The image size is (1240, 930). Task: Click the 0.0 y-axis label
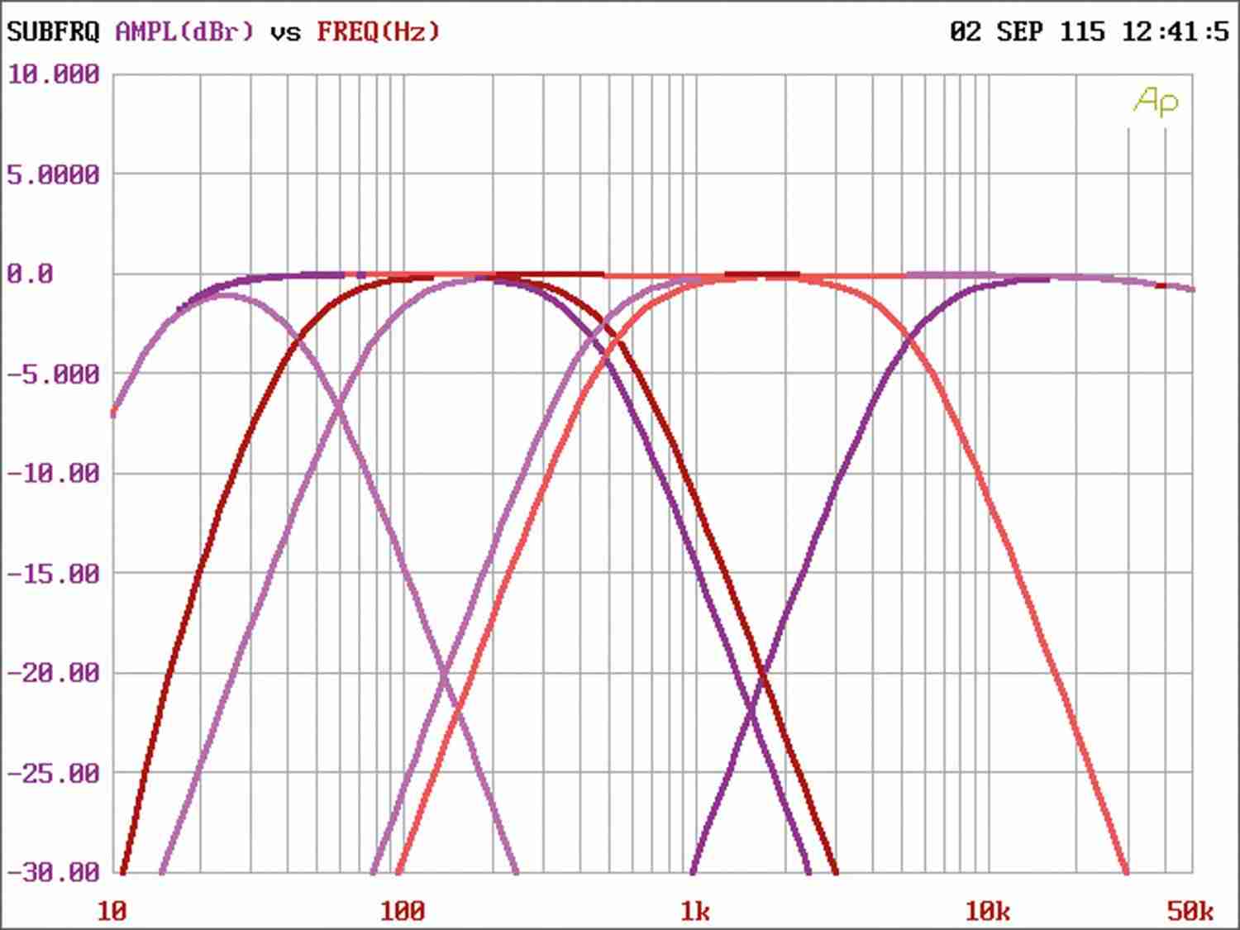coord(31,274)
